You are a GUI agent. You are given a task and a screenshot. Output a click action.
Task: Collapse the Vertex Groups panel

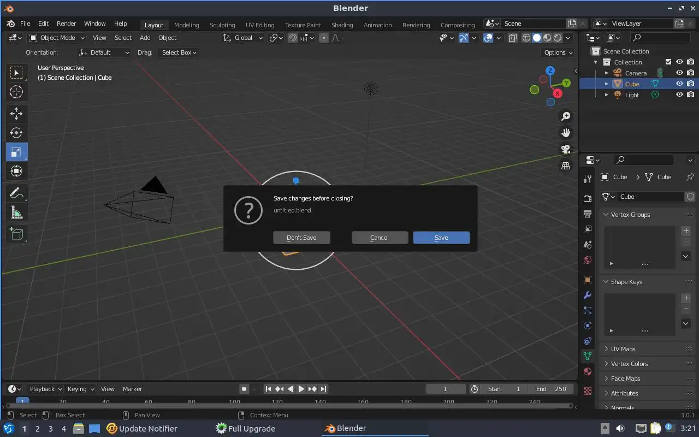click(647, 215)
